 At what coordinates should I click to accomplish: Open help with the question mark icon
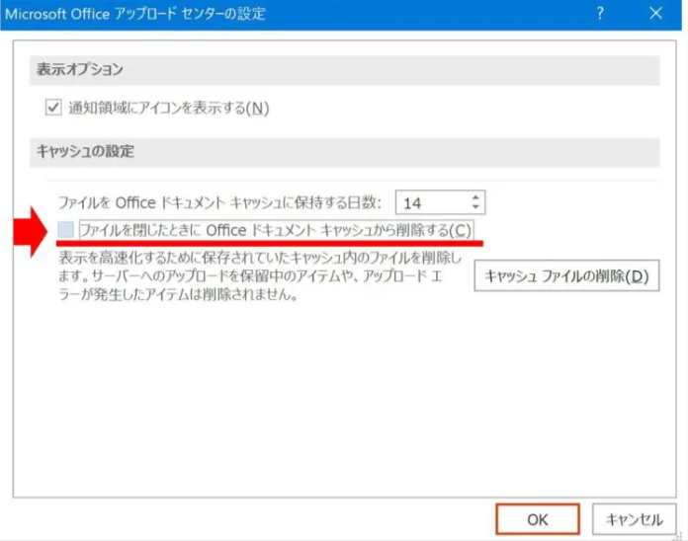(600, 14)
